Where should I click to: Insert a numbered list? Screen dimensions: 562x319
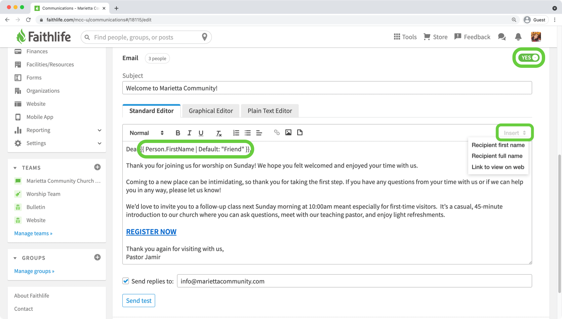(236, 133)
